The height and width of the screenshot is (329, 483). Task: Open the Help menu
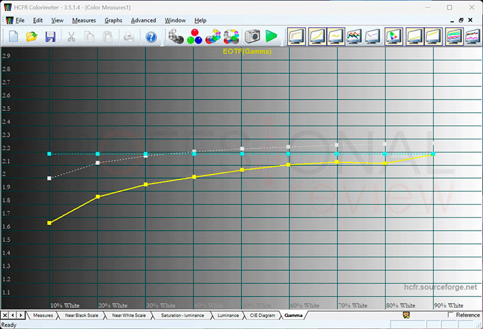tap(200, 21)
